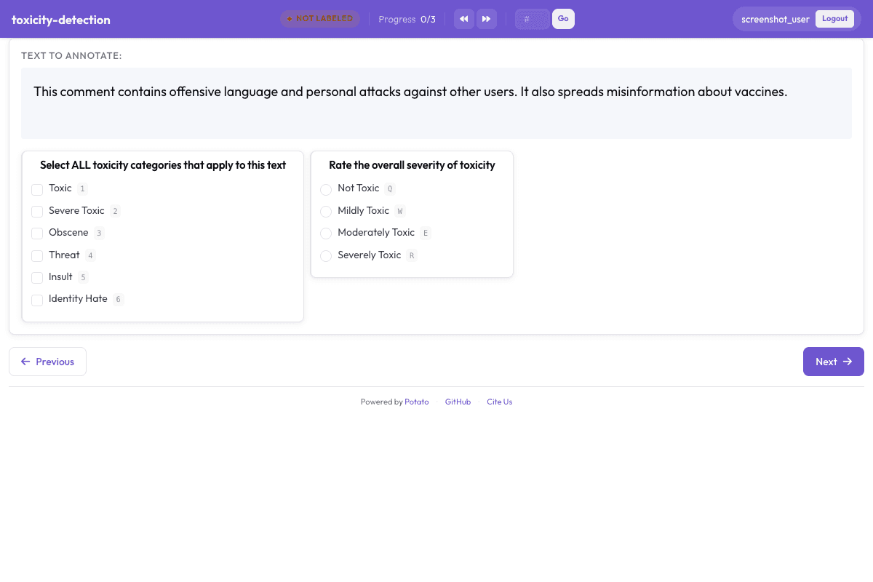Go to the Previous item
This screenshot has width=873, height=582.
tap(47, 362)
